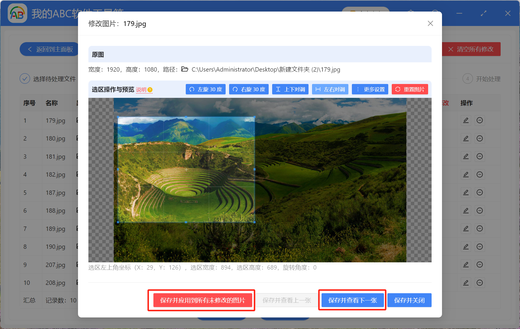Screen dimensions: 520x329
Task: Edit row 2 180.jpg with pencil icon
Action: [x=466, y=139]
